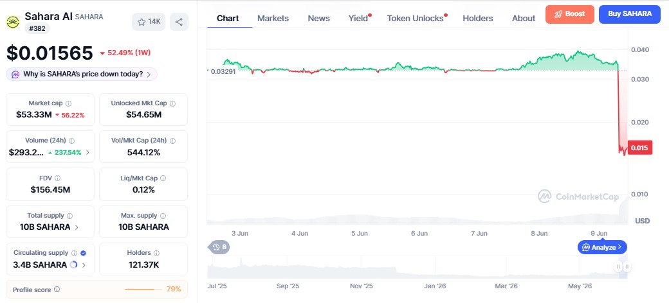Click the 6 Jun date axis label
Image resolution: width=669 pixels, height=303 pixels.
point(419,233)
